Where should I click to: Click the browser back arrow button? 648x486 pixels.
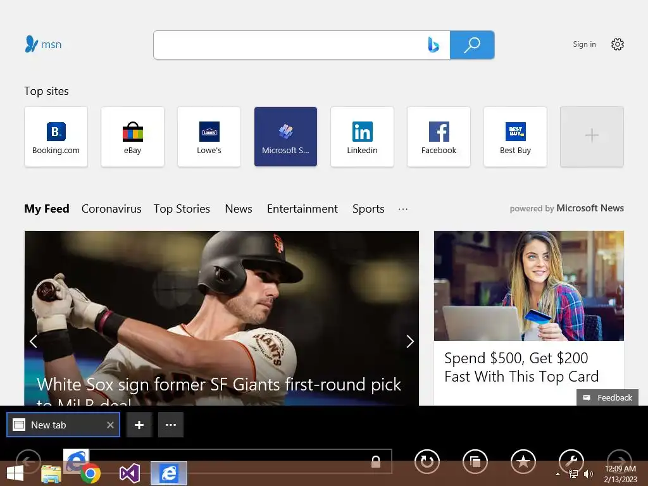point(28,461)
